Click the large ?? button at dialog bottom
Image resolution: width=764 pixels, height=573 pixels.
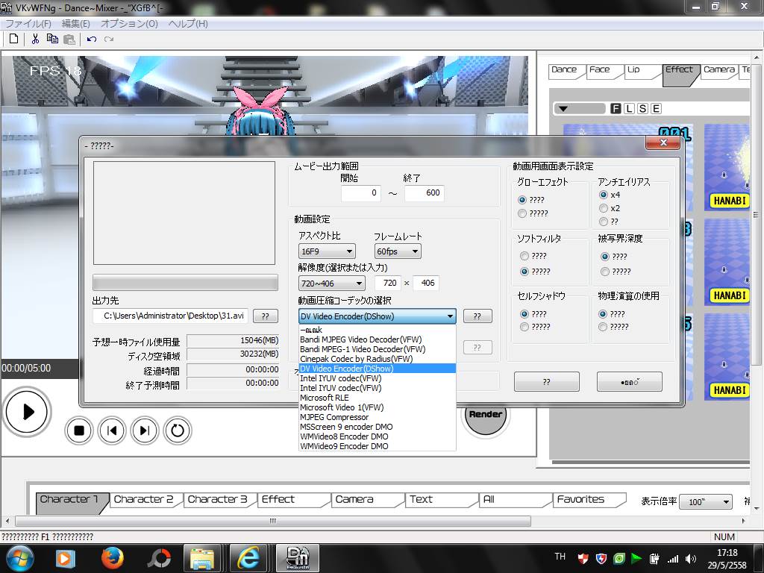[x=547, y=382]
